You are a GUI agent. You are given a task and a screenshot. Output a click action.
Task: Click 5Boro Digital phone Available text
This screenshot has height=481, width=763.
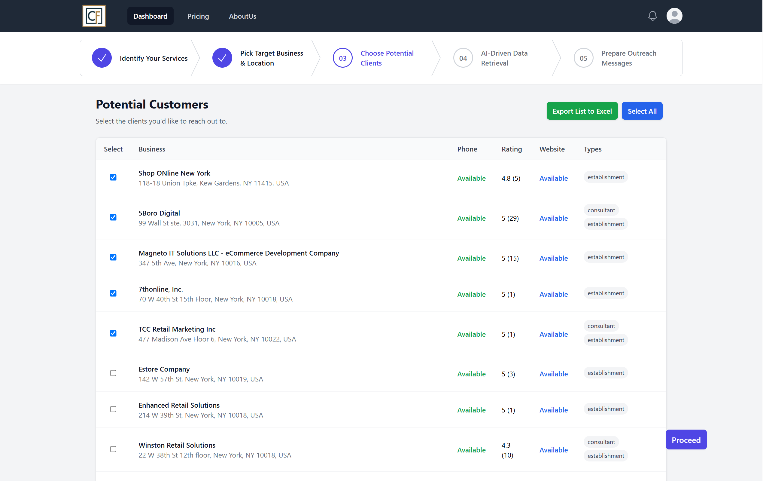(471, 218)
